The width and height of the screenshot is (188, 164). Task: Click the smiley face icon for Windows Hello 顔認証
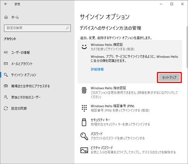click(x=84, y=47)
